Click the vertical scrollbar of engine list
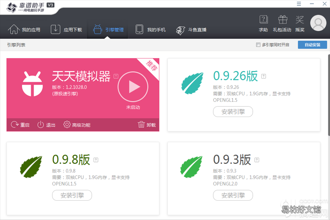 coord(329,95)
